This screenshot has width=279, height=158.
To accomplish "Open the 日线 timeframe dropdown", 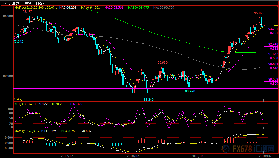I will (39, 3).
